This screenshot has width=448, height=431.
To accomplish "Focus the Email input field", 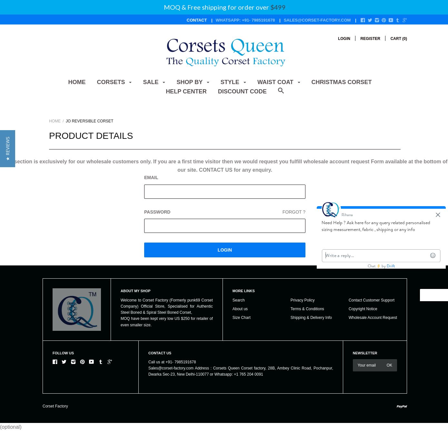I will [224, 192].
